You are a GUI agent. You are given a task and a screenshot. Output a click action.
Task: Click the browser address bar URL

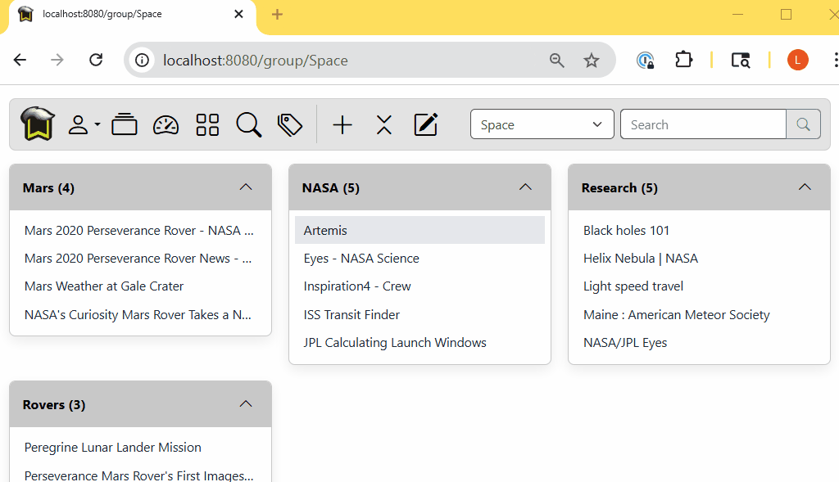[256, 61]
